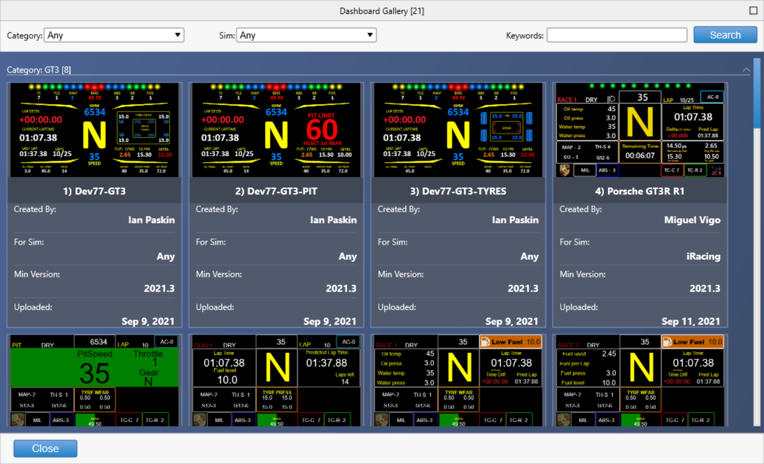This screenshot has height=464, width=764.
Task: Click 'Any' sim value on Dev77-GT3-TYRES card
Action: 529,256
